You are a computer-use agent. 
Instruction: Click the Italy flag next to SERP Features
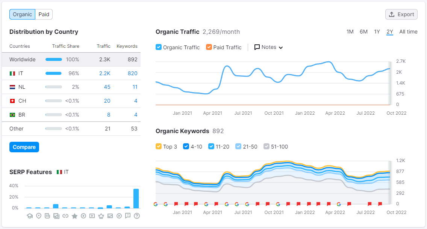(x=59, y=172)
